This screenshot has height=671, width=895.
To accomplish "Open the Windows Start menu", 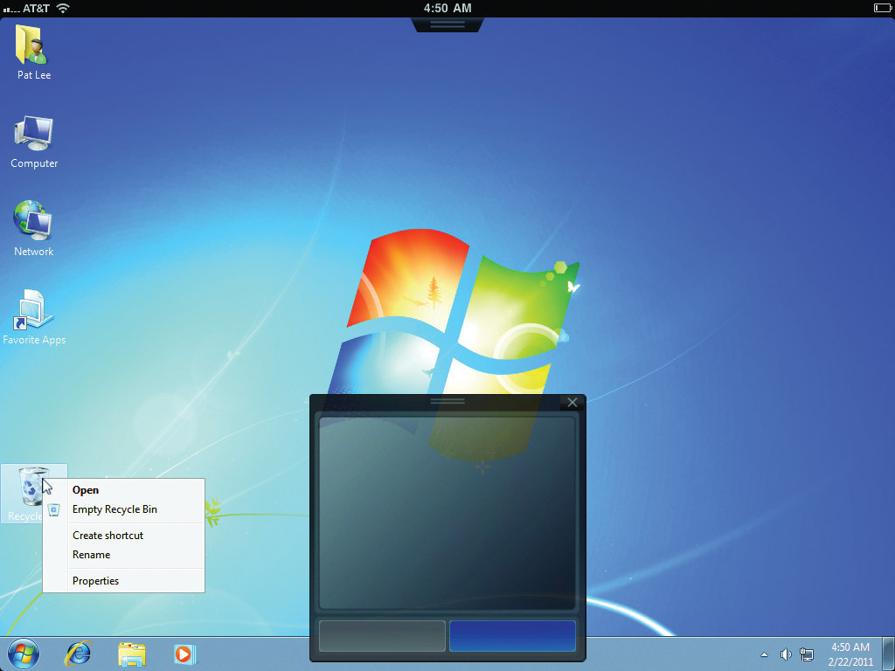I will click(24, 653).
